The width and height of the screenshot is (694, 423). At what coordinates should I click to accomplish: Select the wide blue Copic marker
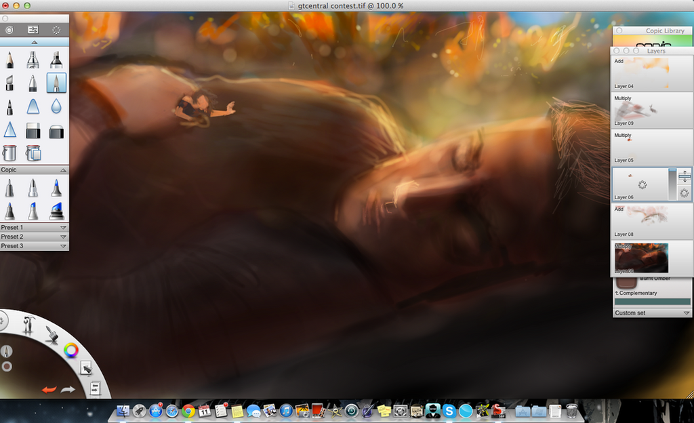[56, 211]
